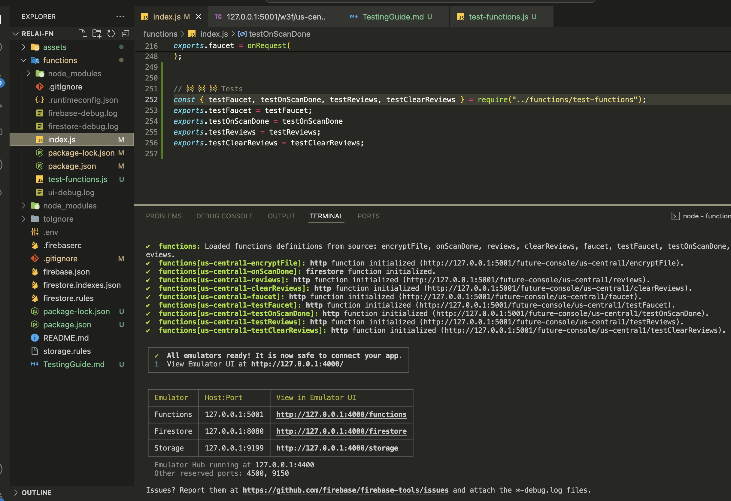Select index.js in the Explorer tree
Screen dimensions: 731x501
[x=72, y=139]
